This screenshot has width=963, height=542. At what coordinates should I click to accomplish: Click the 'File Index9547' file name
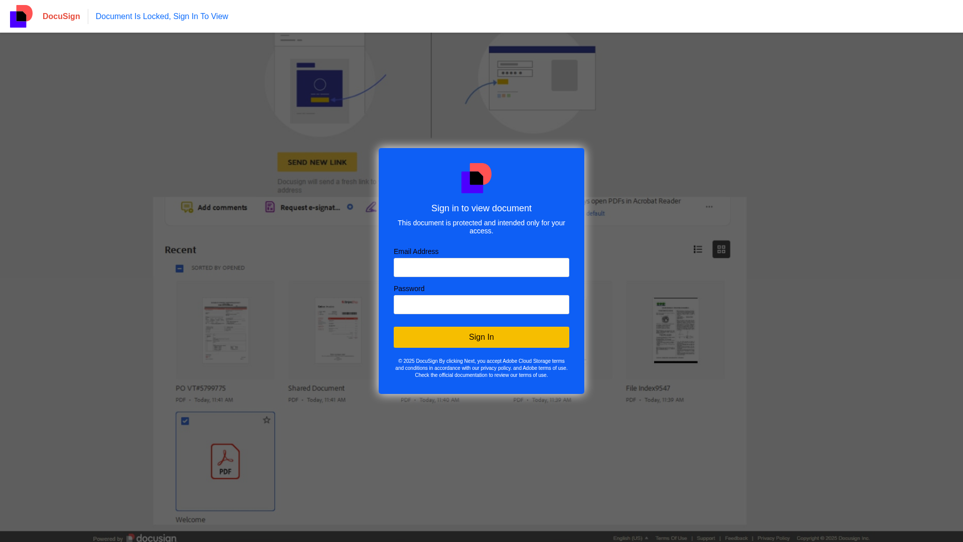pos(648,388)
